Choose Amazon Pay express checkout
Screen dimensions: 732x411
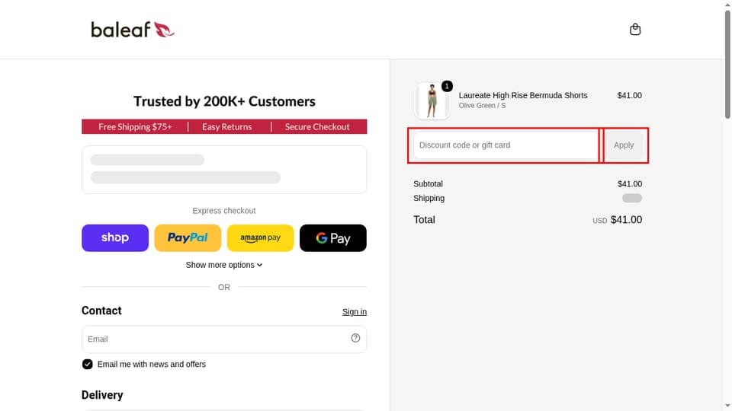point(261,237)
